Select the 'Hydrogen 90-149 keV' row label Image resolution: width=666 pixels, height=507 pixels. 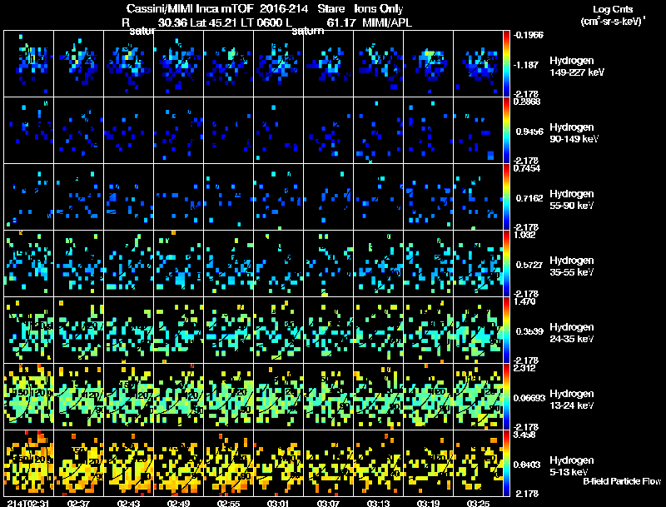pos(574,133)
